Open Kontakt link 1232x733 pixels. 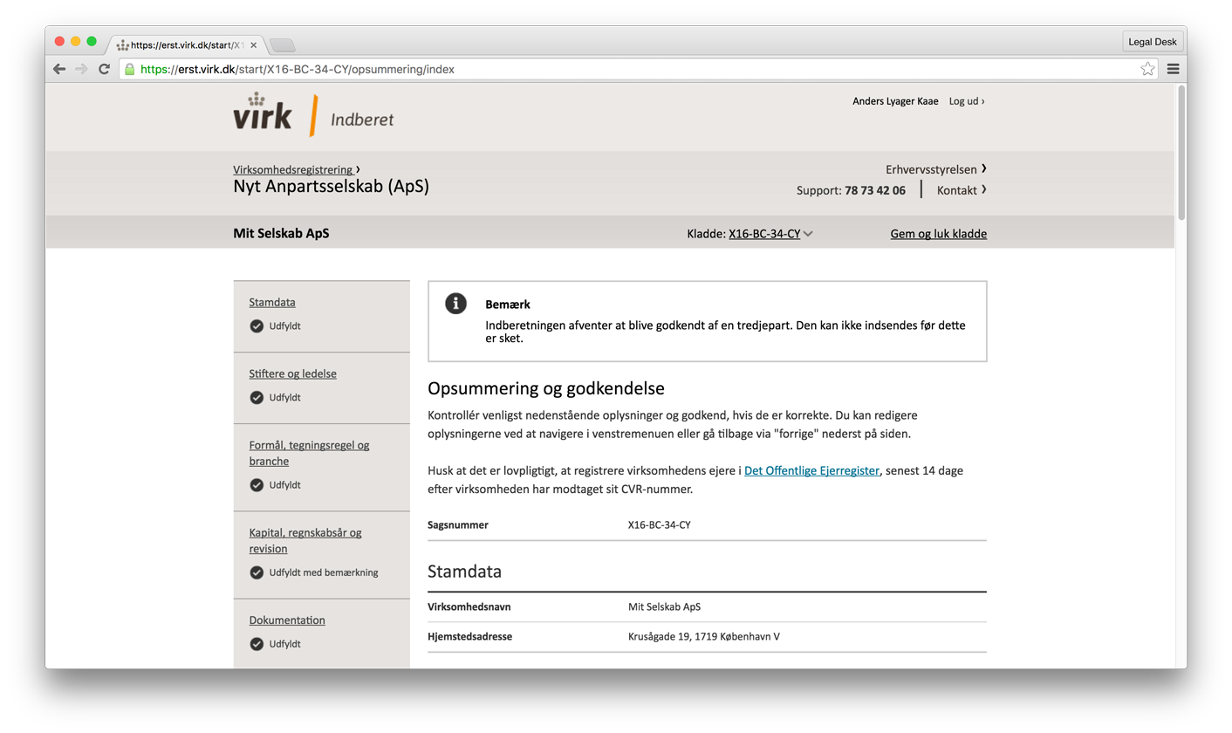962,190
